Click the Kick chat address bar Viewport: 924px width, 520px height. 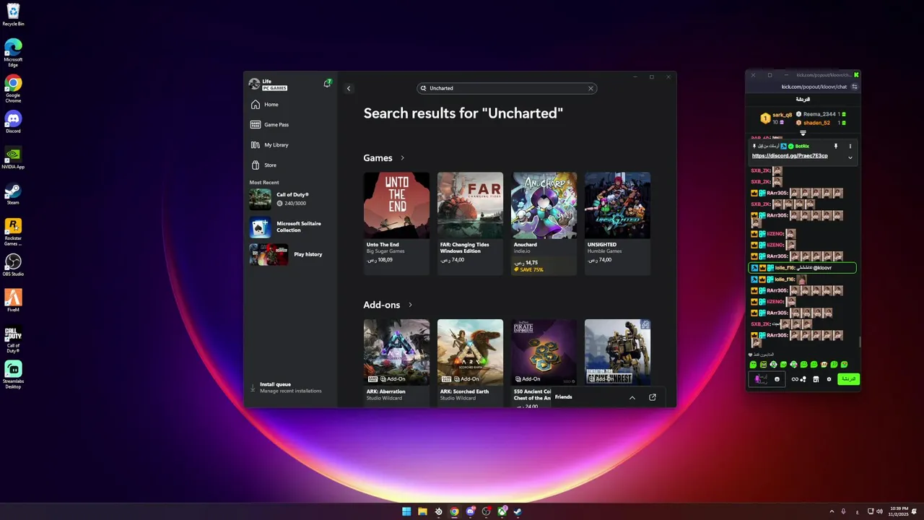tap(814, 87)
